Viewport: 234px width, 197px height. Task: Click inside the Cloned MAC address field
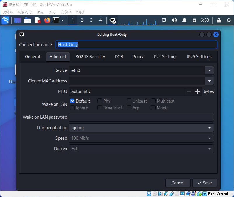coord(137,81)
